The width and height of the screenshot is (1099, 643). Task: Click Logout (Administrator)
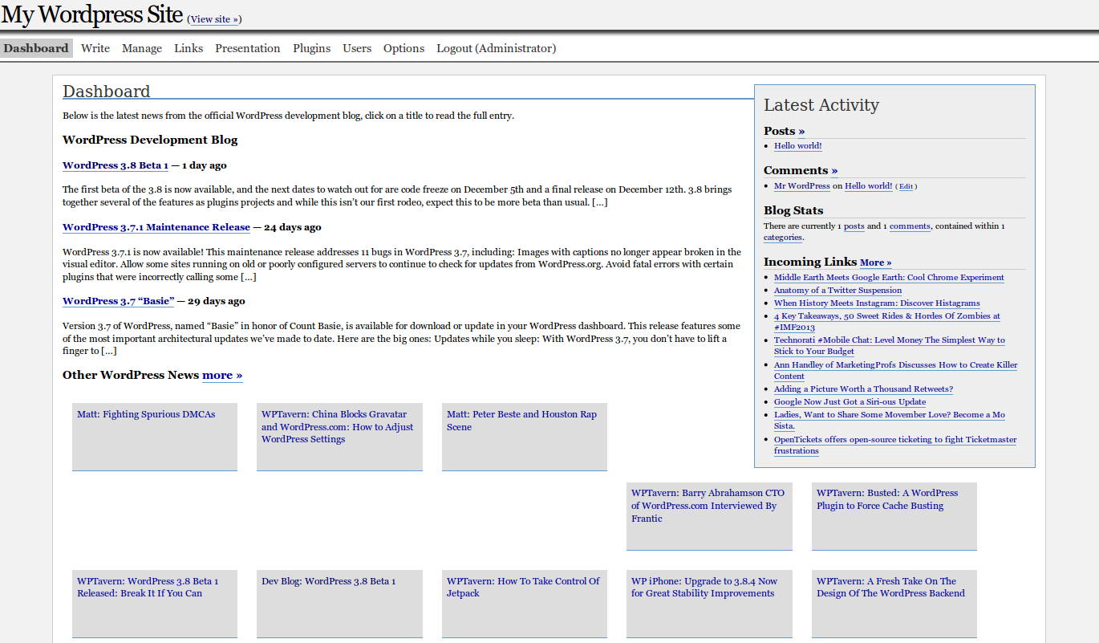(496, 48)
